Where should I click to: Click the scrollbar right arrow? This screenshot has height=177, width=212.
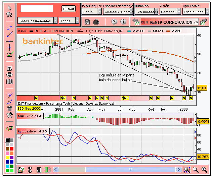[x=179, y=169]
